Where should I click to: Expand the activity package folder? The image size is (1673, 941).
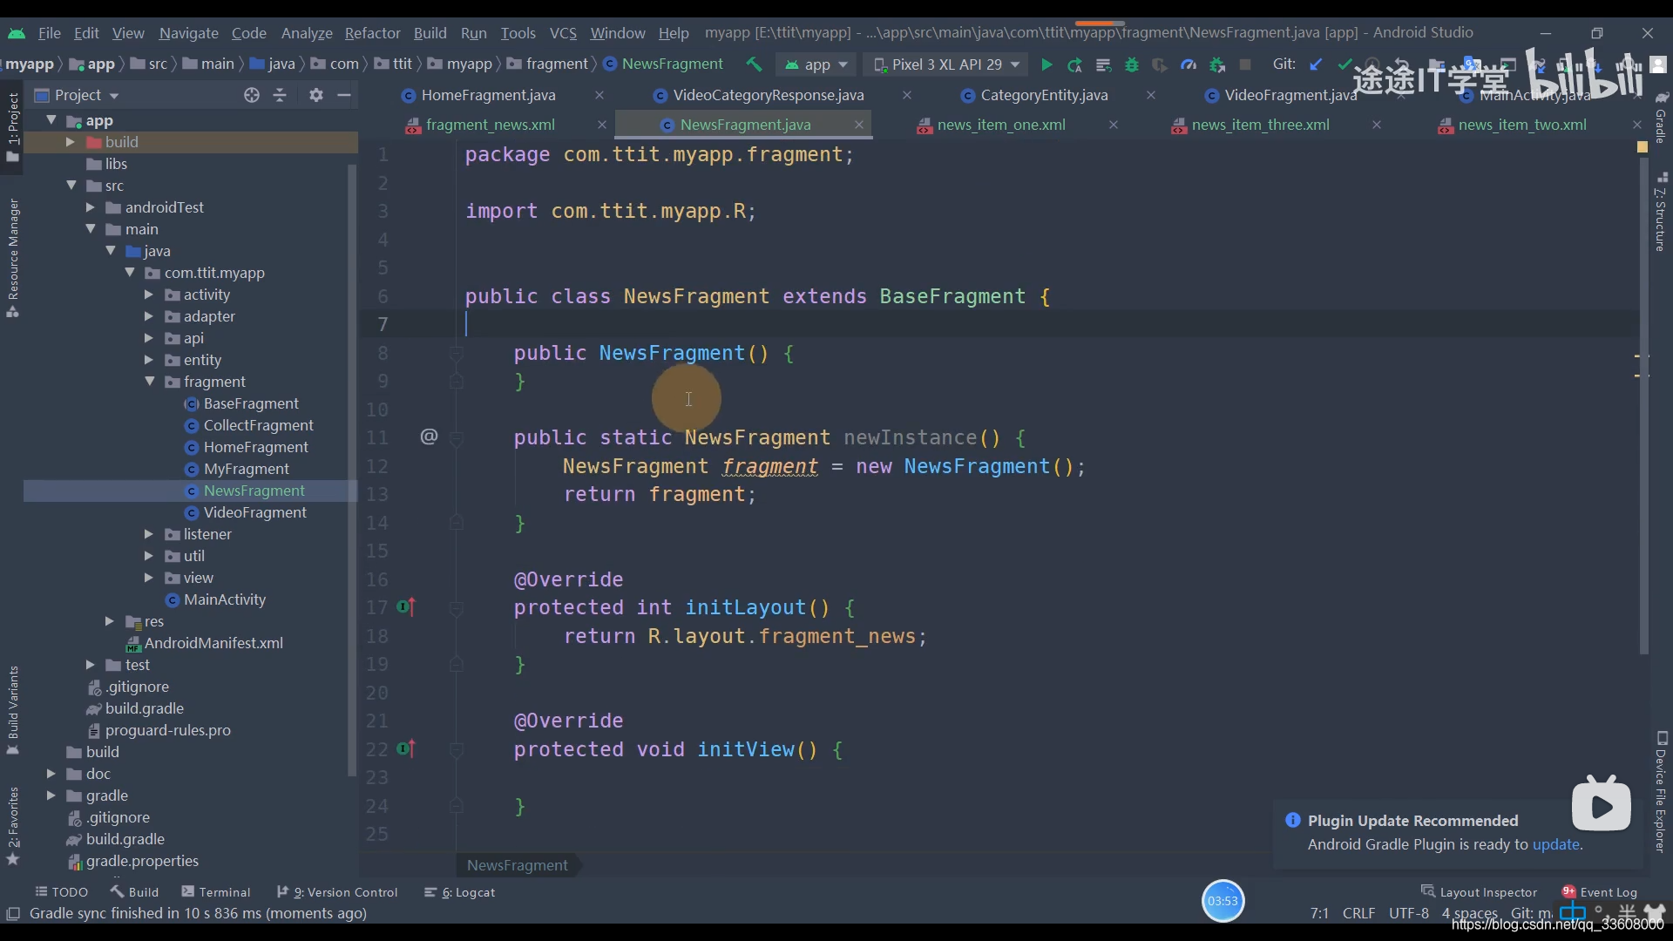tap(149, 294)
